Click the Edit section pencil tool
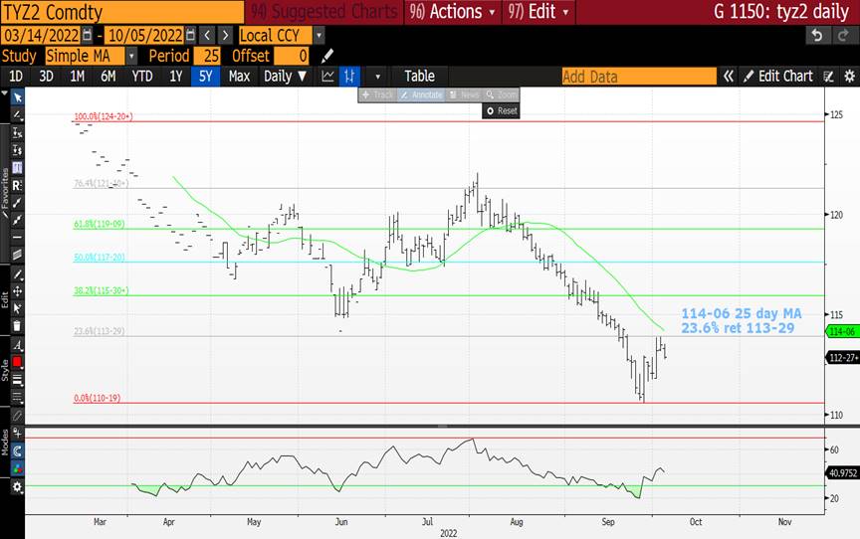Image resolution: width=860 pixels, height=539 pixels. coord(18,273)
